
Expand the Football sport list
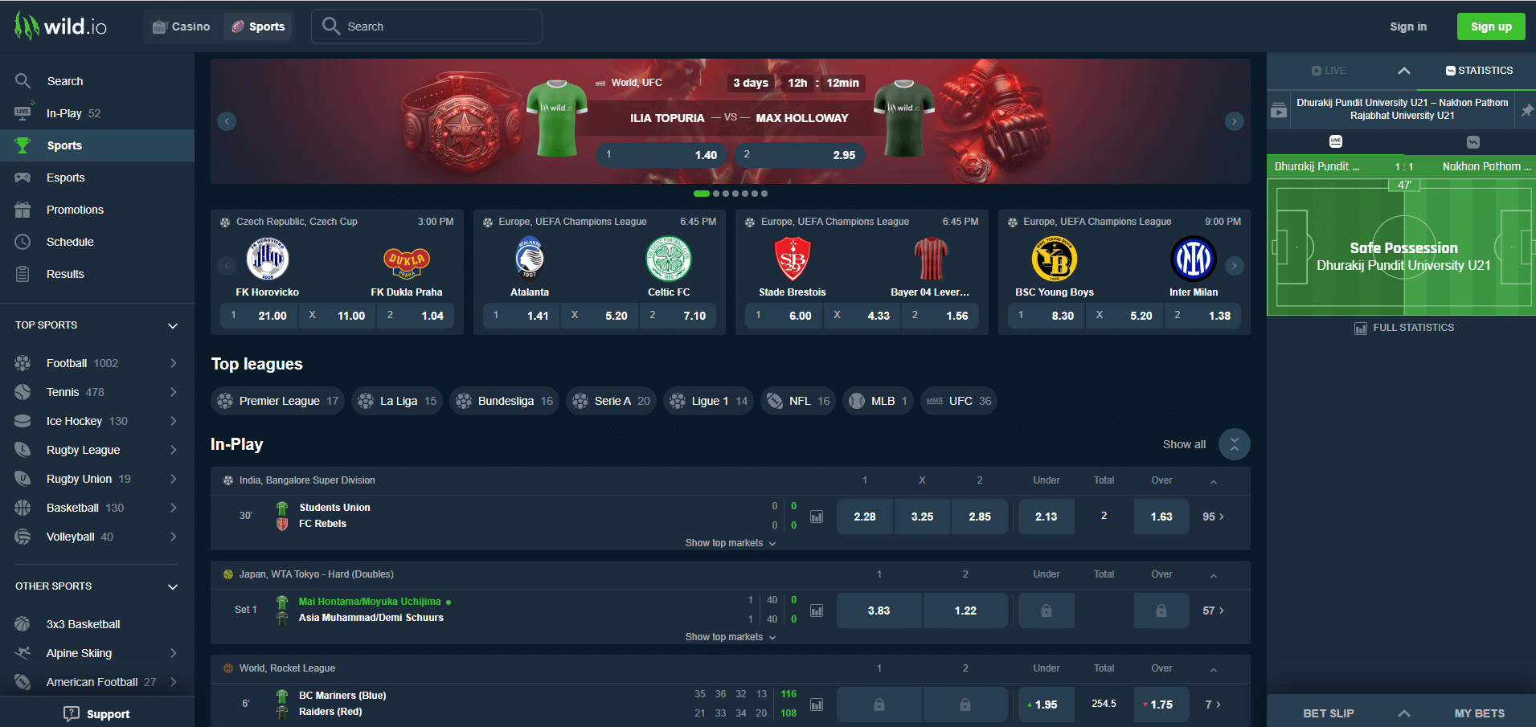[x=173, y=363]
